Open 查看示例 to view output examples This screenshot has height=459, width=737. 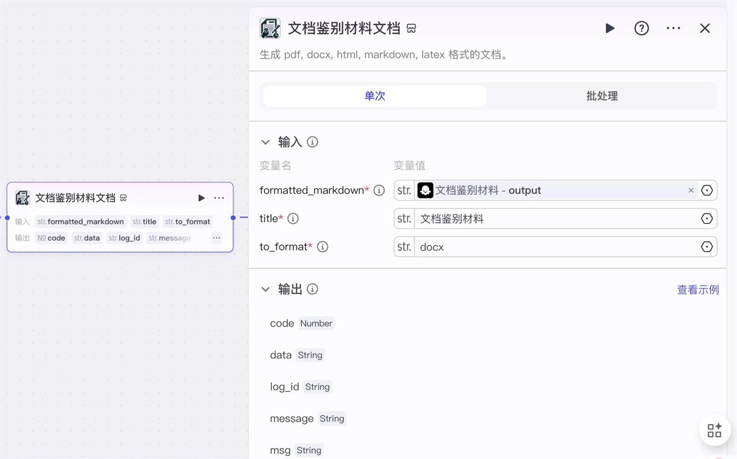(698, 289)
